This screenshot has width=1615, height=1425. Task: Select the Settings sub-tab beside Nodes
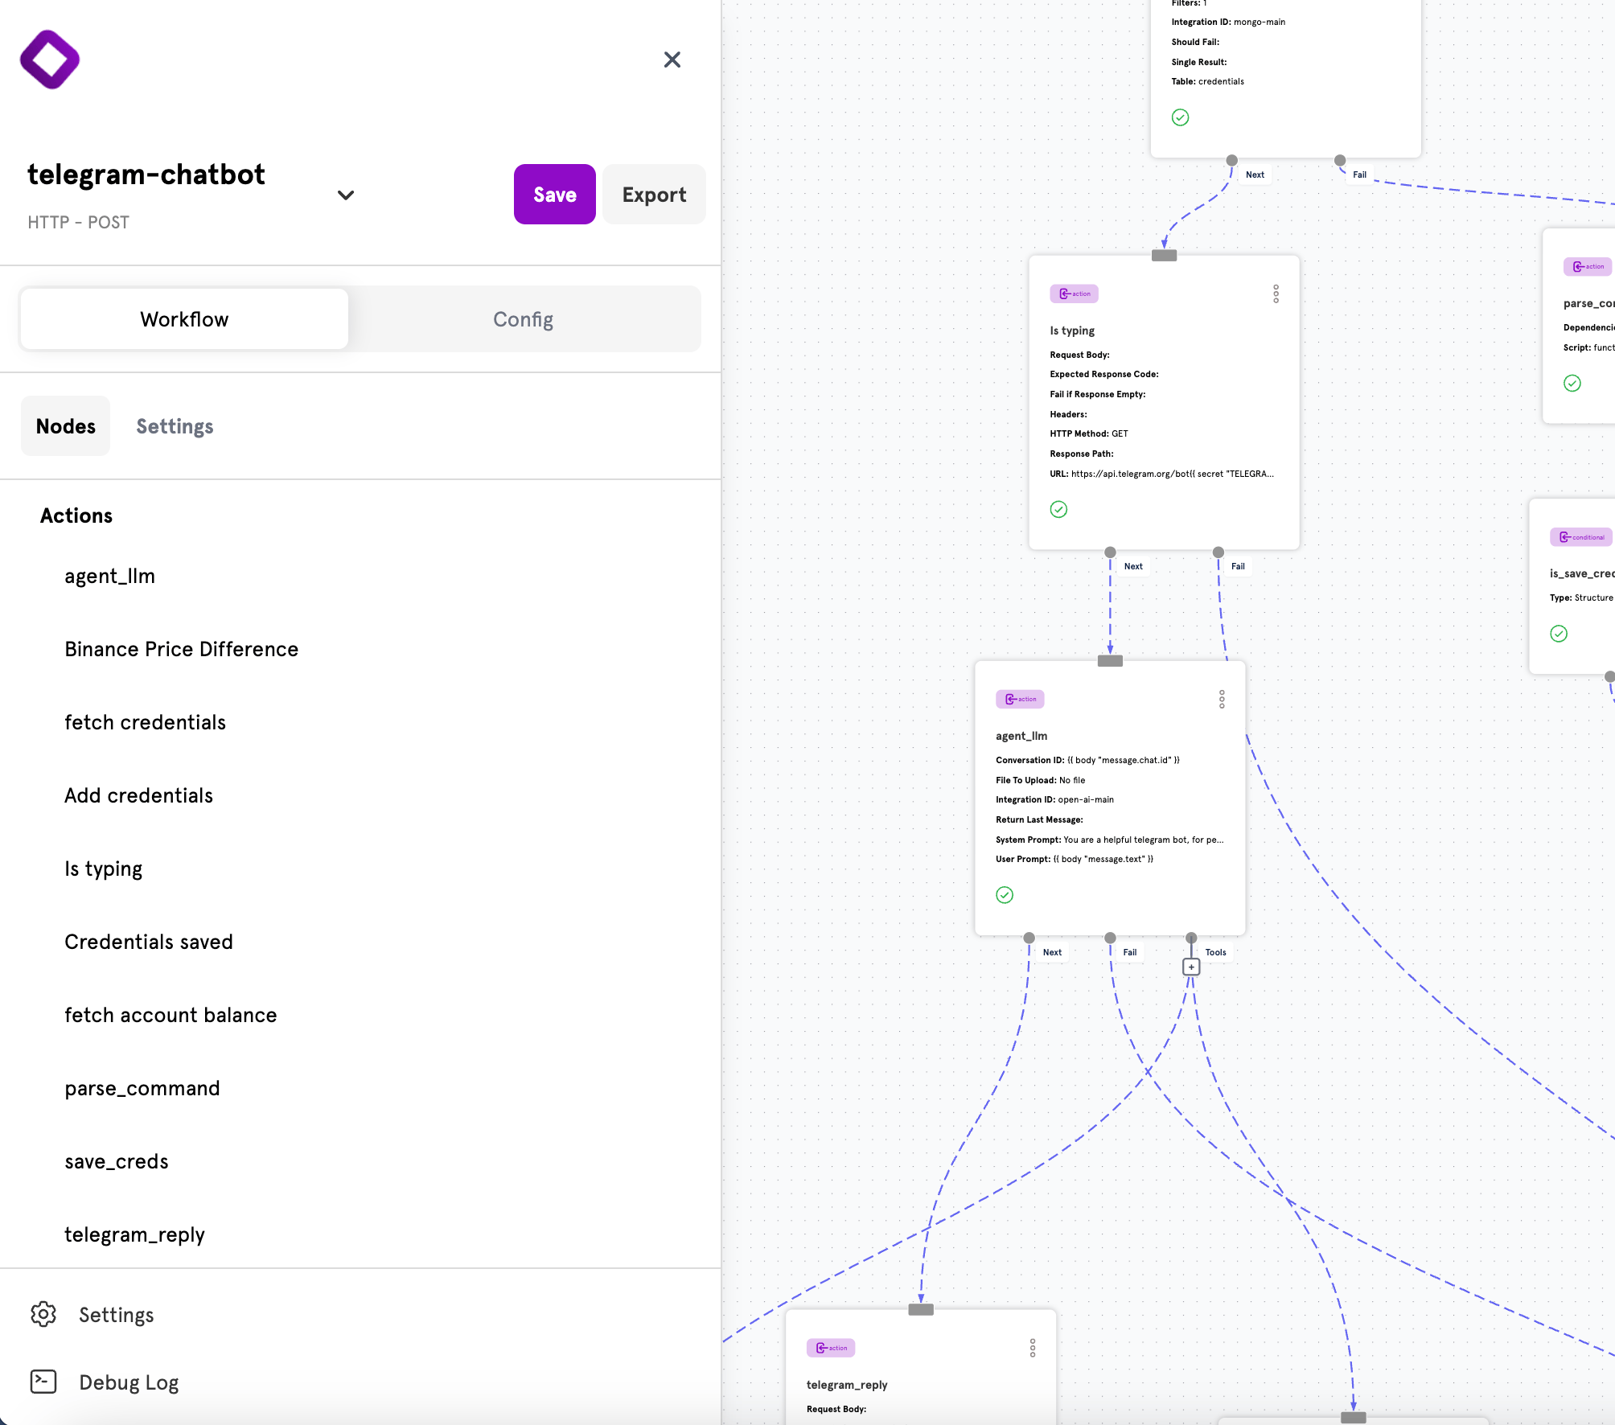click(175, 426)
